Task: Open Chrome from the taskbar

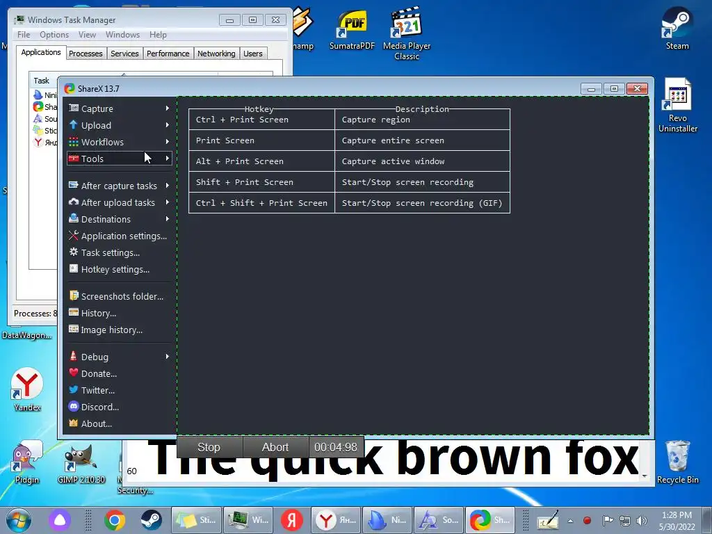Action: click(115, 520)
